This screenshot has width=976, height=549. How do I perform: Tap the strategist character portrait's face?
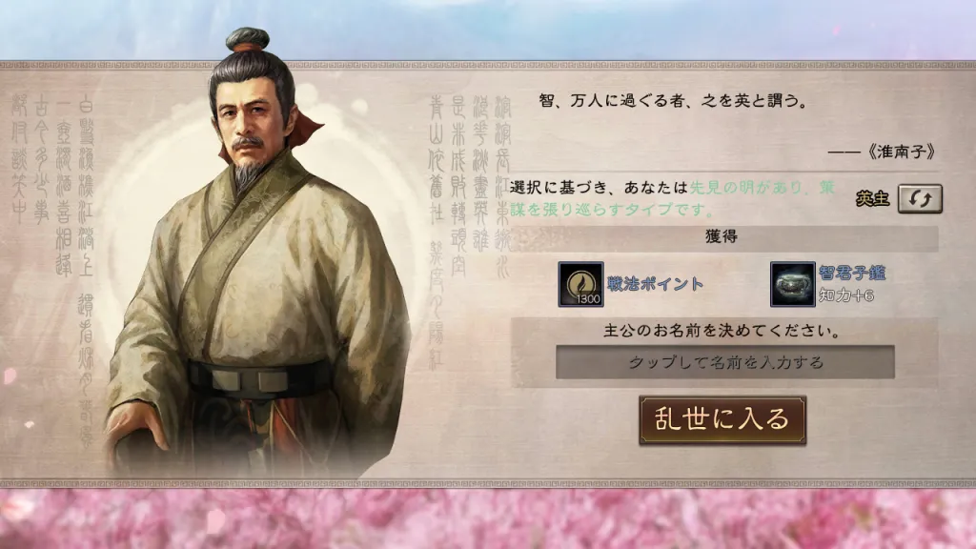(x=251, y=119)
